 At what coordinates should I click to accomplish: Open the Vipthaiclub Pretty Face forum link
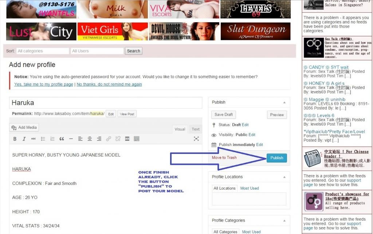point(334,132)
